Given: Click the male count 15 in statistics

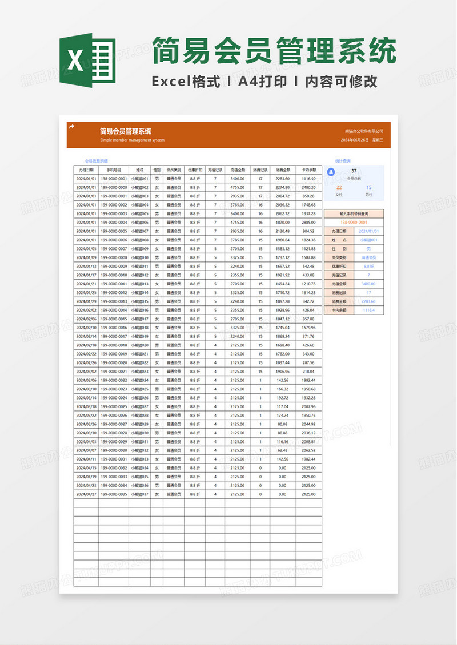Looking at the screenshot, I should (369, 187).
